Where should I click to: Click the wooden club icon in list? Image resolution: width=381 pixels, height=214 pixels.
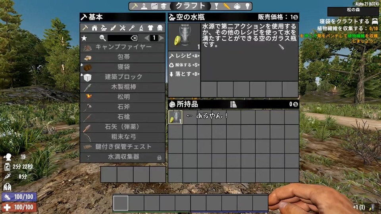click(87, 87)
